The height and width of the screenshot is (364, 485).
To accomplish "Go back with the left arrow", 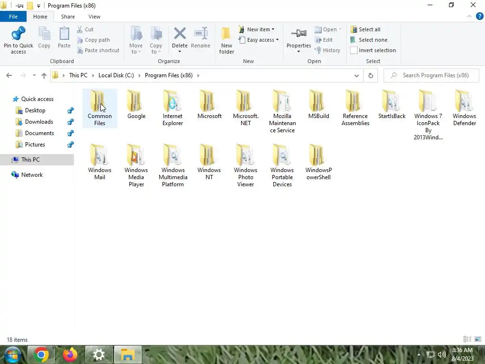I will [x=9, y=75].
